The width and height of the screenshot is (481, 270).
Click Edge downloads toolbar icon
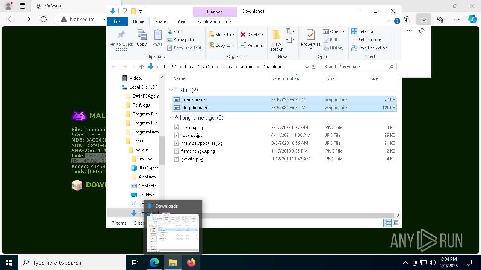[x=424, y=19]
